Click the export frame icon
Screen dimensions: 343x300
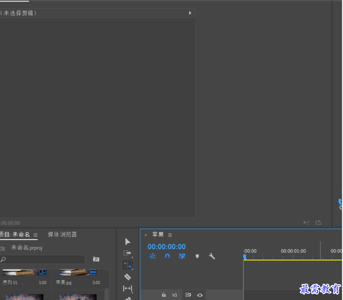coord(318,222)
